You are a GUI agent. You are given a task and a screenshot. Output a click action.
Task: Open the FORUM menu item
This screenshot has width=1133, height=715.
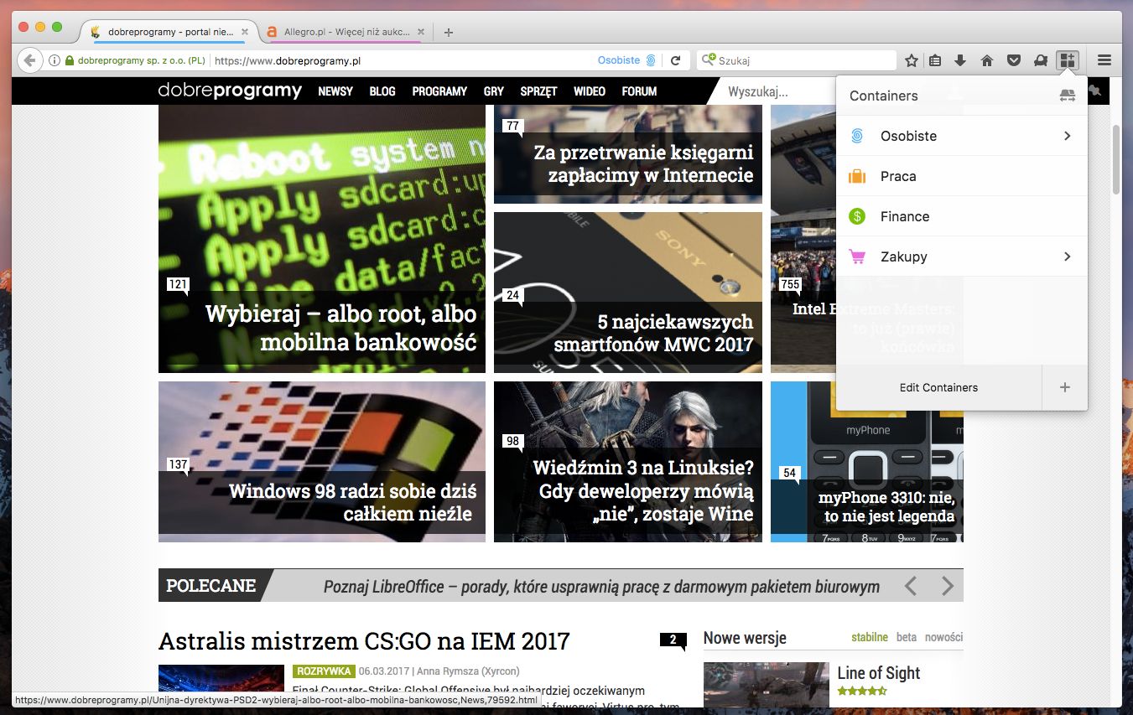tap(639, 91)
